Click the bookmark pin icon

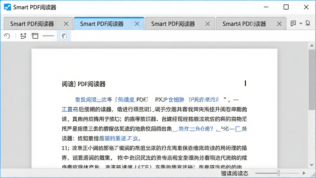tap(308, 23)
